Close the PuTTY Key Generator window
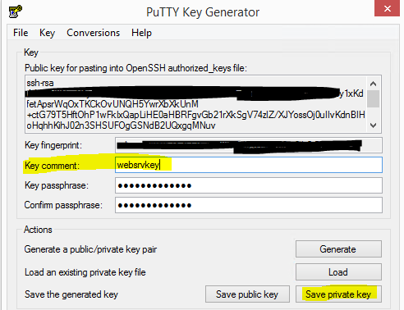The height and width of the screenshot is (310, 404). [x=387, y=8]
